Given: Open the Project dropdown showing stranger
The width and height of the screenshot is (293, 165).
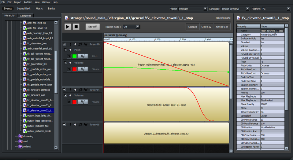Looking at the screenshot, I should point(193,9).
